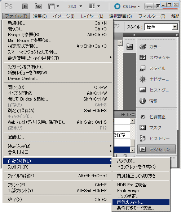Open the Mini Bridge panel icon in dock
Viewport: 181px width, 212px height.
129,47
